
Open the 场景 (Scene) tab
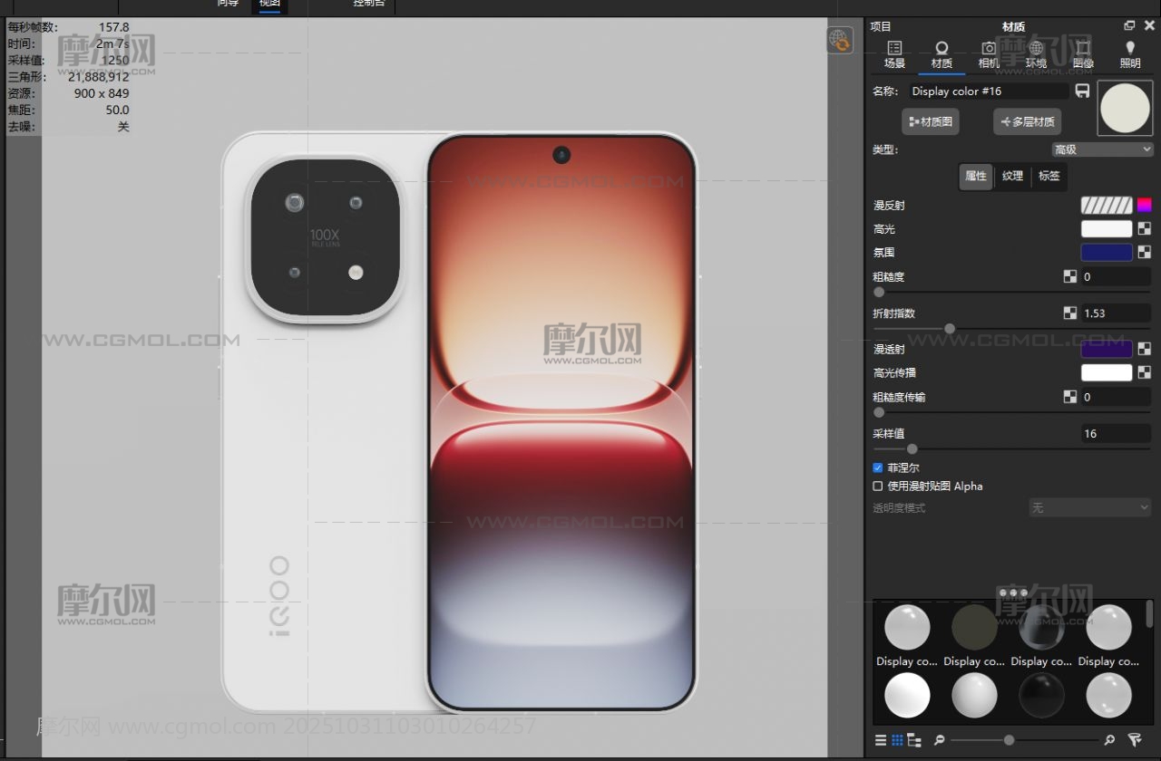894,54
